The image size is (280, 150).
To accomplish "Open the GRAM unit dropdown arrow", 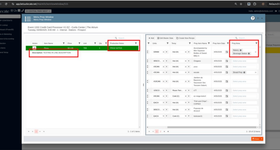I will (x=166, y=52).
